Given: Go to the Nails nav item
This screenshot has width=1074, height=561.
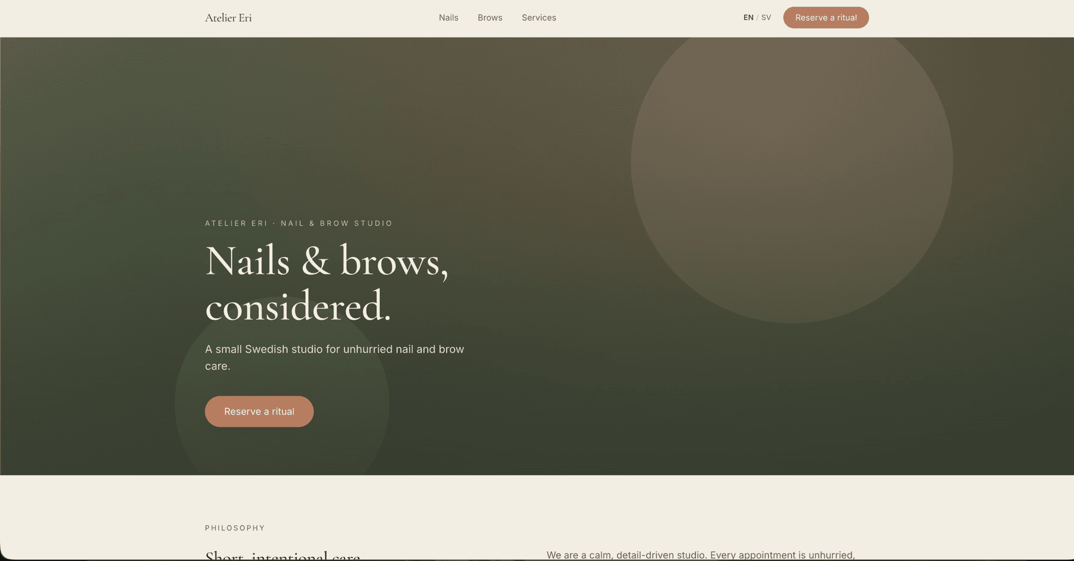Looking at the screenshot, I should (448, 18).
